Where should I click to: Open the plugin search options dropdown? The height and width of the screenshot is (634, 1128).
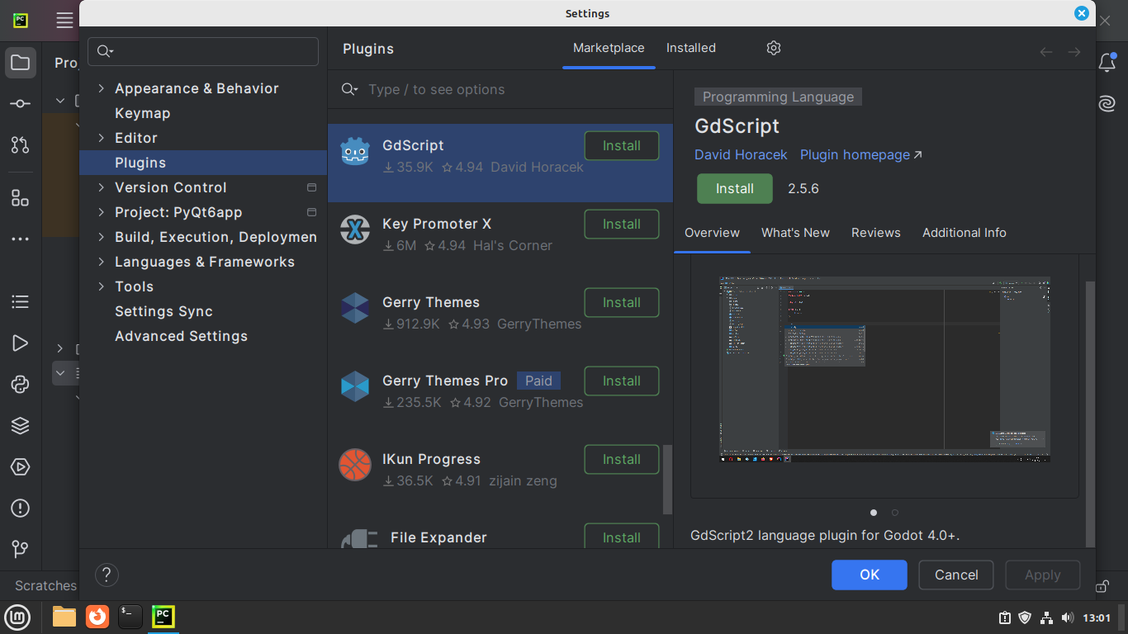tap(350, 89)
